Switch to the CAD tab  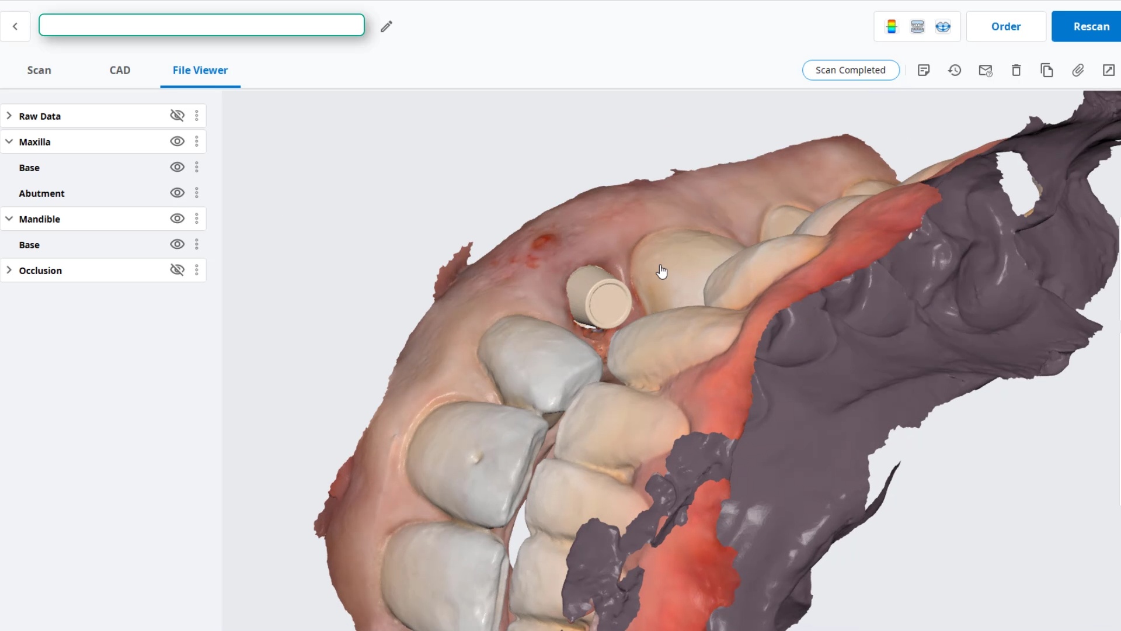(120, 70)
